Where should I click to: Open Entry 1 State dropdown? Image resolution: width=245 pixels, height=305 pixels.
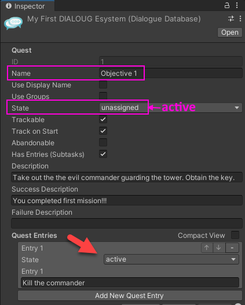coord(171,259)
